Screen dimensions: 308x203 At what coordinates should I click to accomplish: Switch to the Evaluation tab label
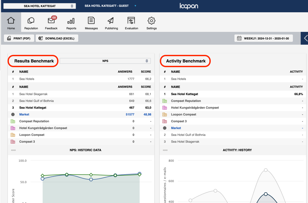[132, 28]
